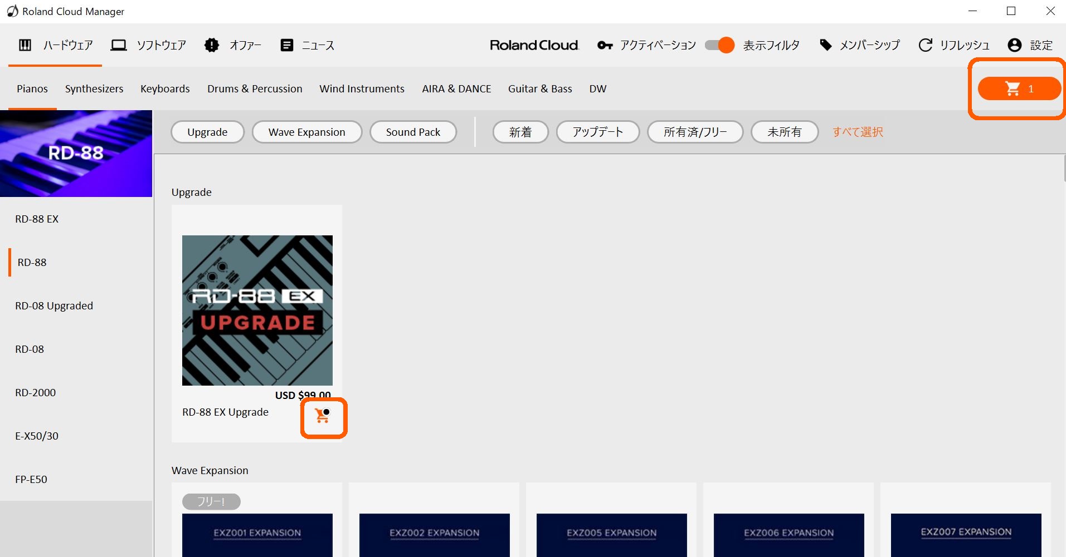
Task: Open the EXZ002 Expansion thumbnail
Action: pyautogui.click(x=435, y=535)
